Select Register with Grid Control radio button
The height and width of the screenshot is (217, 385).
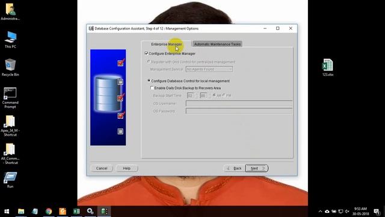[149, 61]
